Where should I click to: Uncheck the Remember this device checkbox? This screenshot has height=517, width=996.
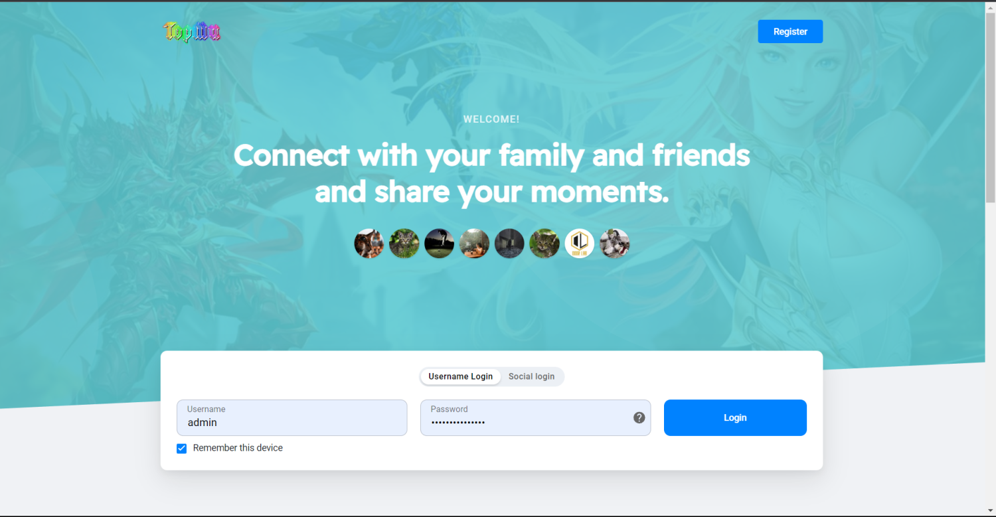(x=182, y=449)
